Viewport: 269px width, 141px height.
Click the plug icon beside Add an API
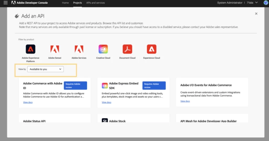pos(17,16)
